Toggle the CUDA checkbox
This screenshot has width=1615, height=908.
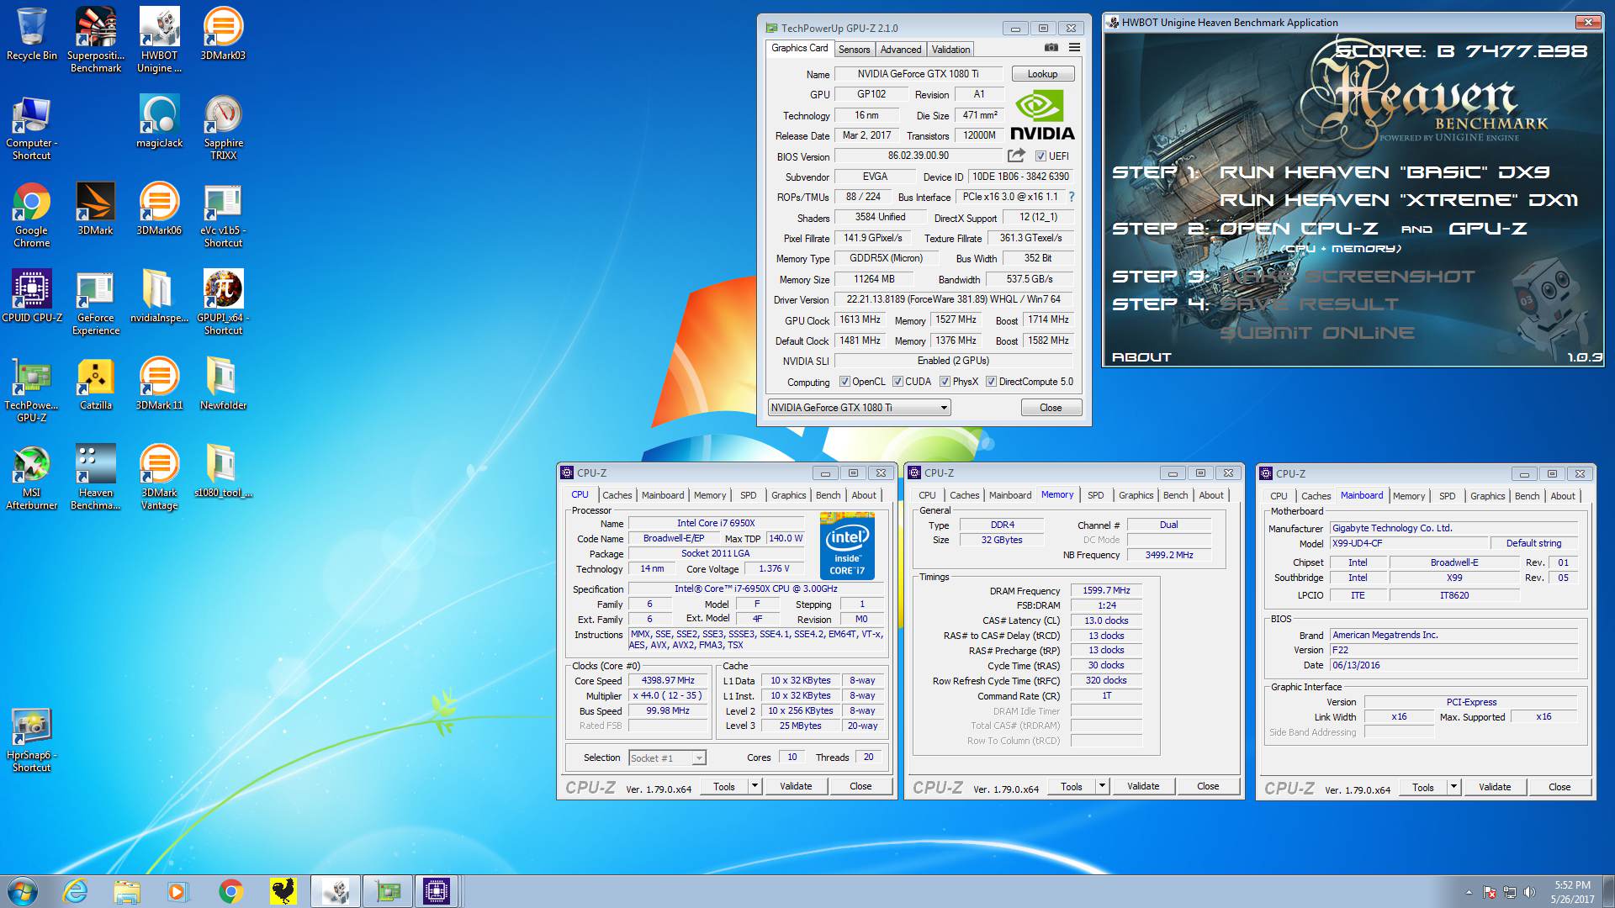(898, 382)
